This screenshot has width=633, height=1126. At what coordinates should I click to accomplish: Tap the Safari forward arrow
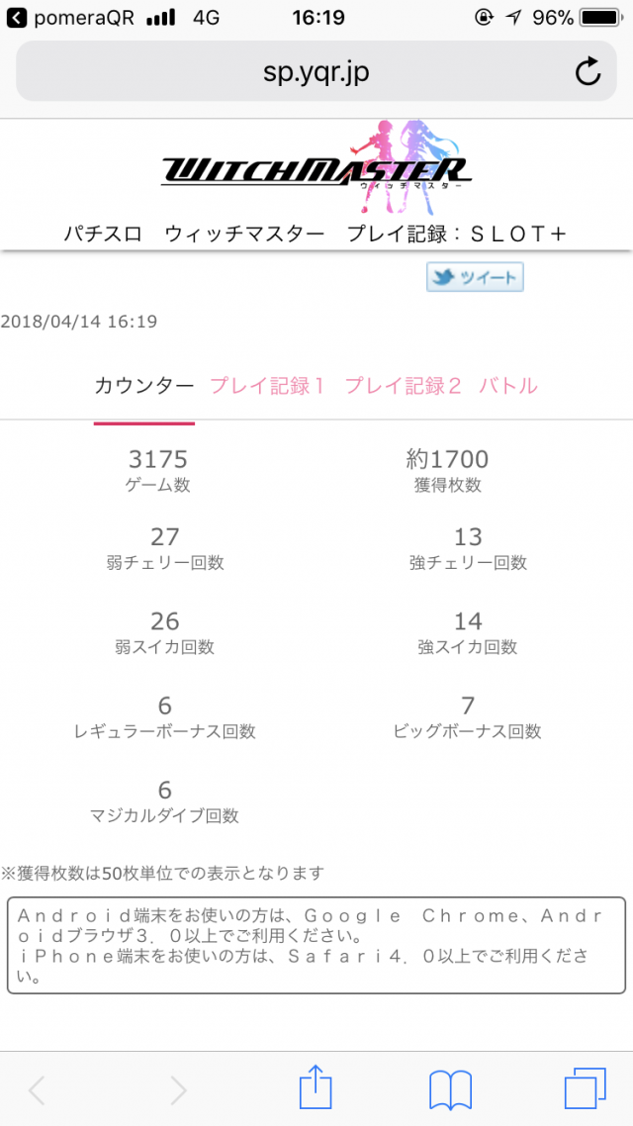tap(178, 1089)
